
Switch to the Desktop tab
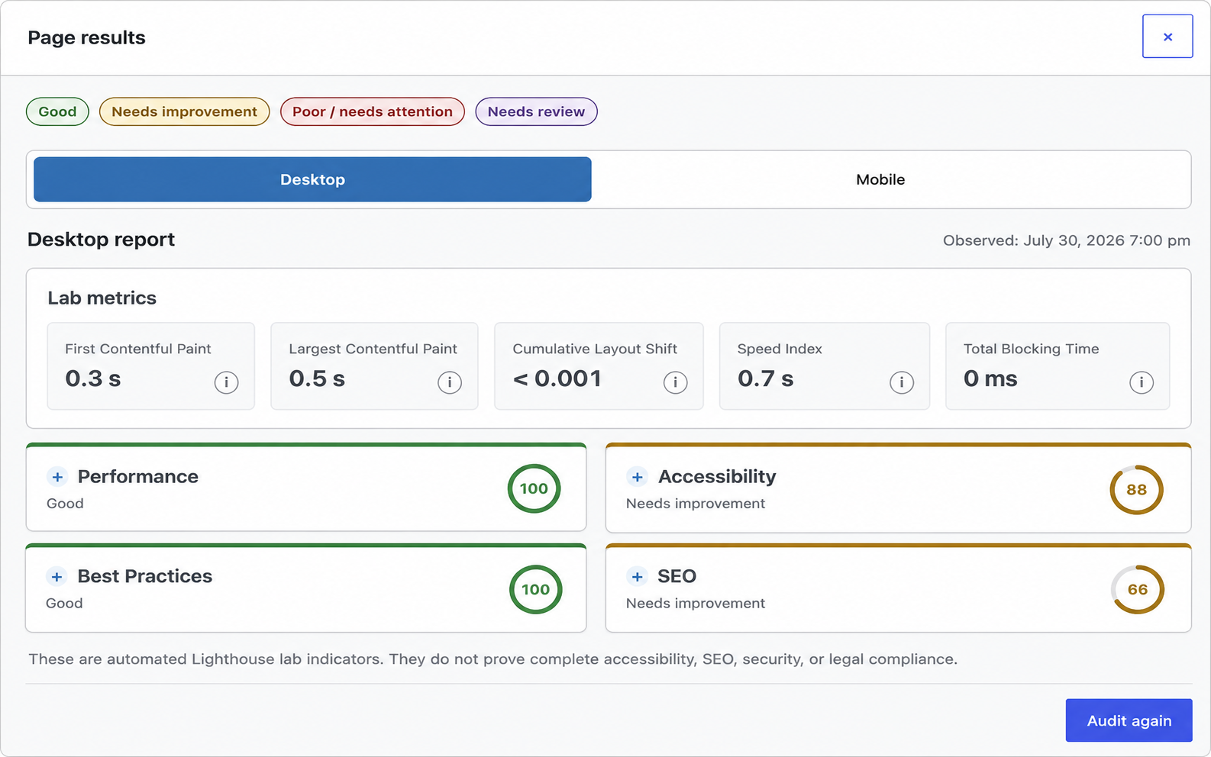312,179
